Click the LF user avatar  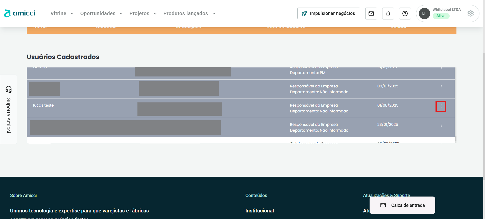[424, 13]
